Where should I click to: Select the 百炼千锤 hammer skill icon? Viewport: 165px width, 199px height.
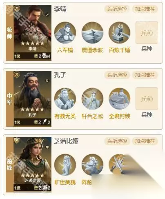point(119,33)
